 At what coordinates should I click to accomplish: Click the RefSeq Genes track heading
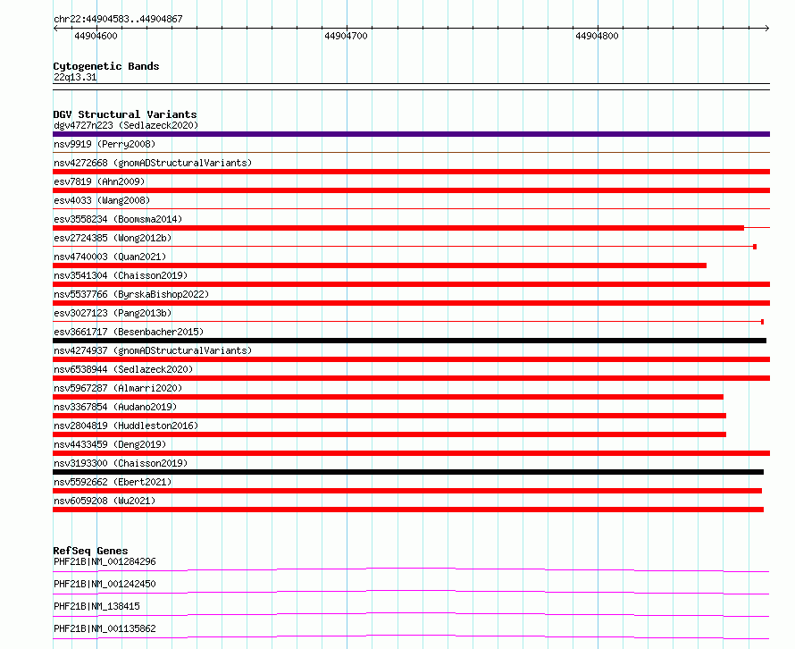tap(90, 551)
